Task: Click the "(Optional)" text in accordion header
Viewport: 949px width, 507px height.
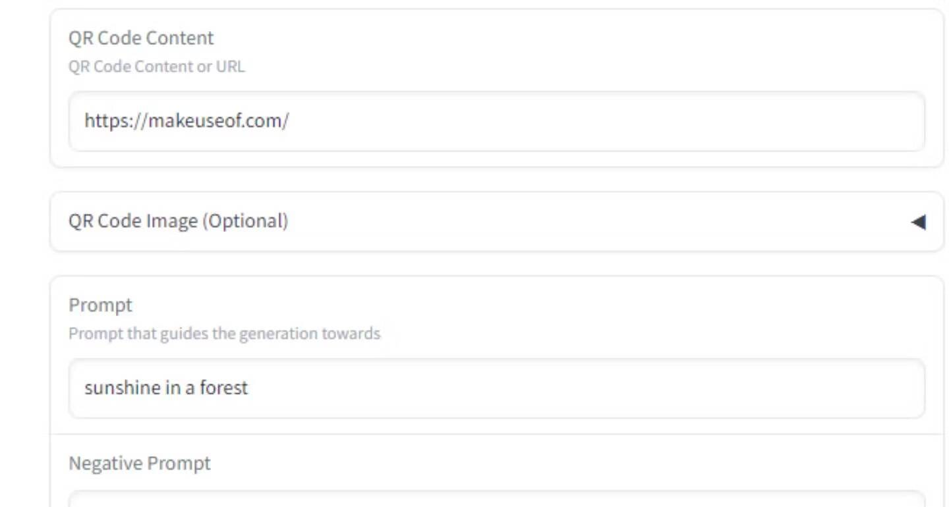Action: [x=245, y=221]
